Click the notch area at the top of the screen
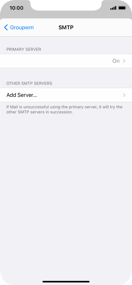 click(x=66, y=5)
